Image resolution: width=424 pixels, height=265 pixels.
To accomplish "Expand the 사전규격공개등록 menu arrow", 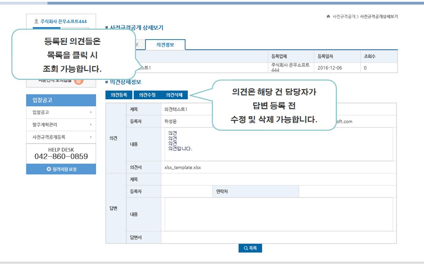I will click(x=91, y=137).
